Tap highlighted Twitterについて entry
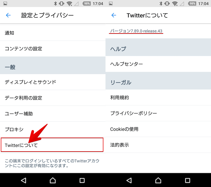 click(x=52, y=145)
